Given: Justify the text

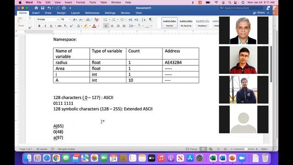Looking at the screenshot, I should [124, 26].
